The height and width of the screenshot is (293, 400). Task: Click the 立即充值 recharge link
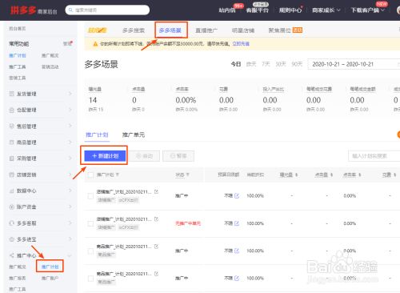(241, 44)
